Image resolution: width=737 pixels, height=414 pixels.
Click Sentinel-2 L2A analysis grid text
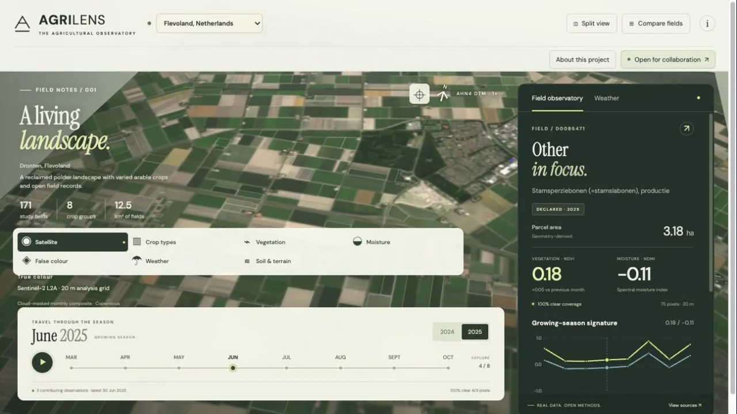(63, 288)
